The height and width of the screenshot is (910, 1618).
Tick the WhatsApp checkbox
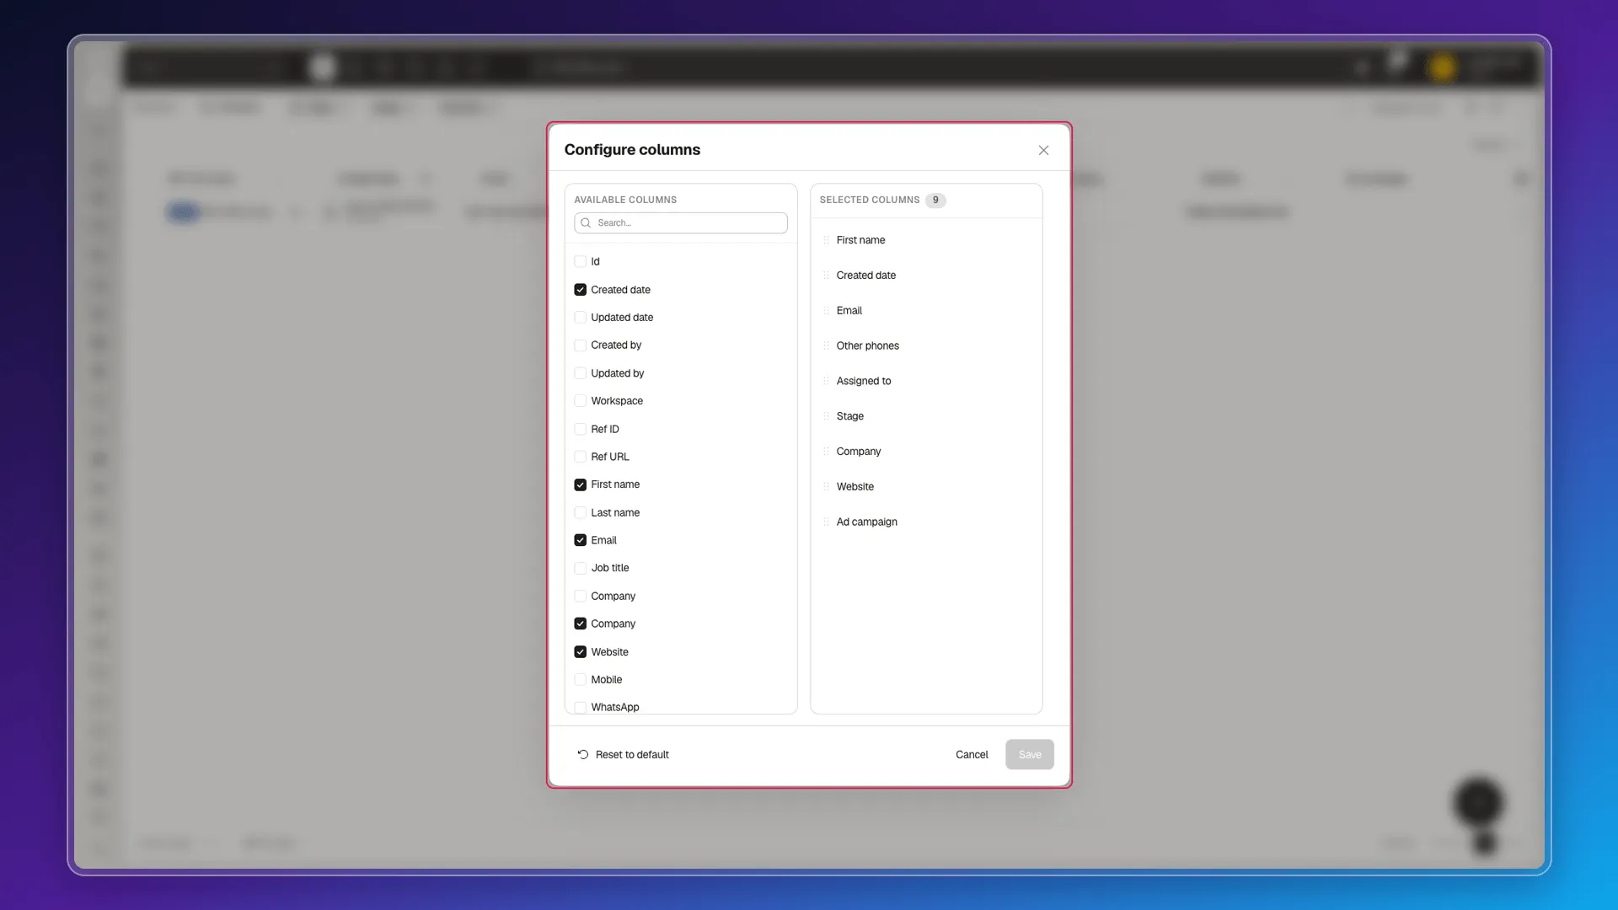[x=580, y=708]
